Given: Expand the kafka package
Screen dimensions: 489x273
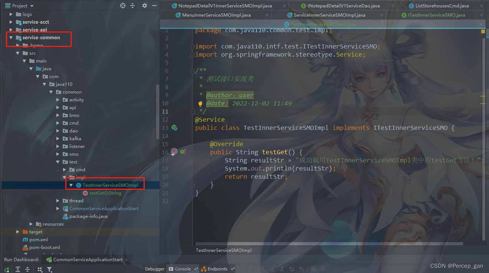Looking at the screenshot, I should point(58,139).
